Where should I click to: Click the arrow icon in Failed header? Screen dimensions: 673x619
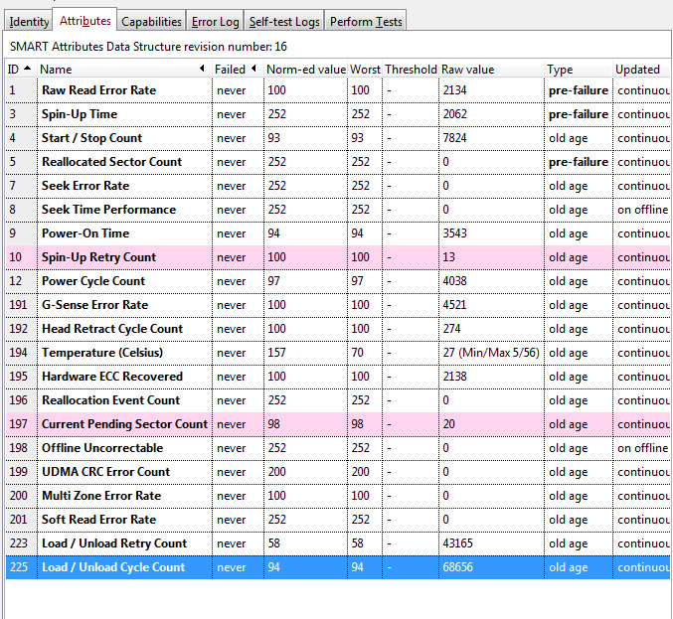253,68
